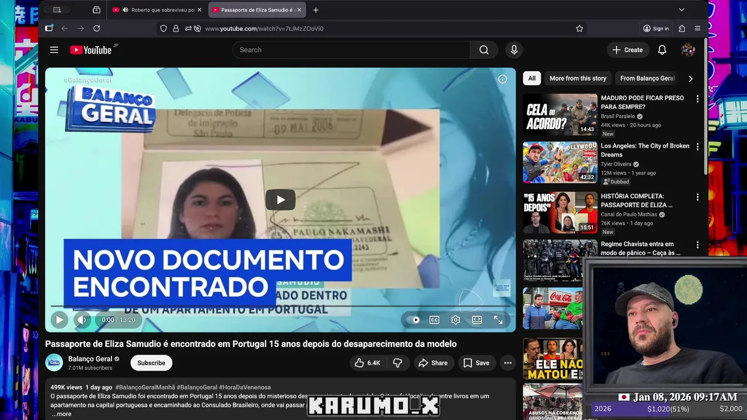
Task: Open browser application menu
Action: point(697,28)
